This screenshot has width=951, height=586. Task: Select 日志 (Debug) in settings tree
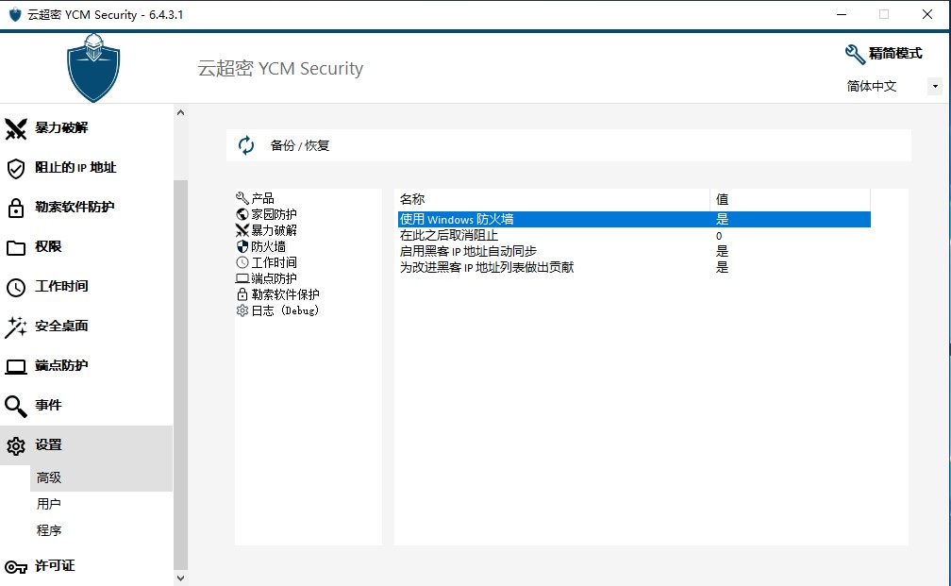pyautogui.click(x=285, y=310)
